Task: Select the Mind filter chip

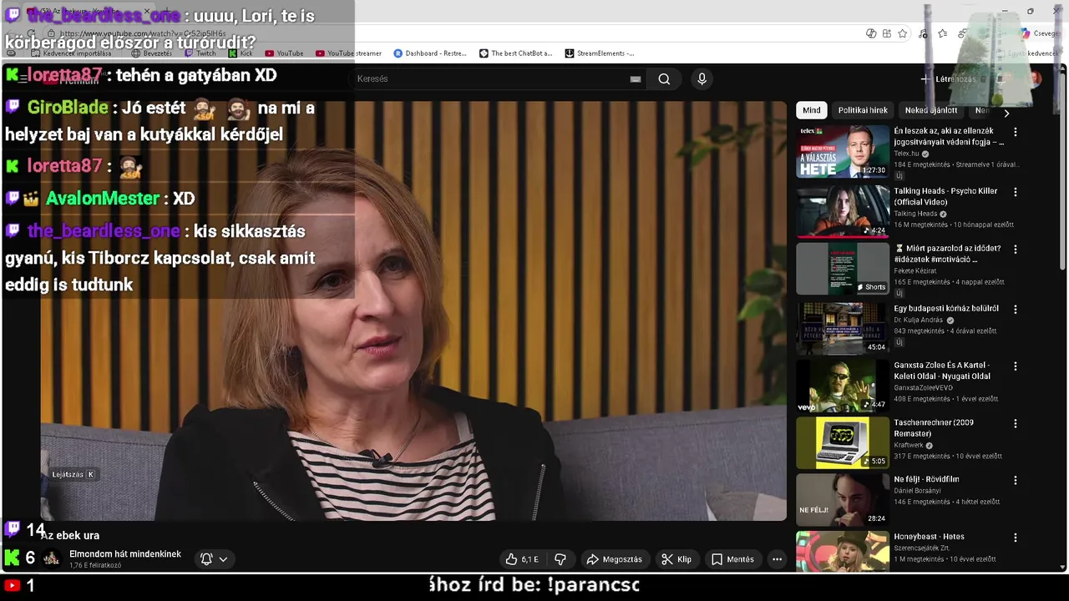Action: (812, 110)
